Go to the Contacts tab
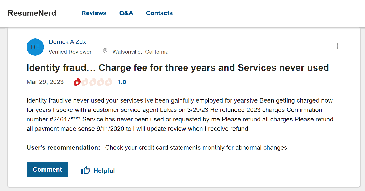This screenshot has height=191, width=365. pos(159,13)
